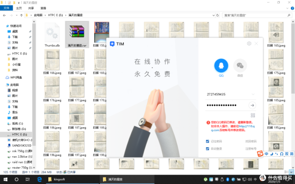Screen dimensions: 295x184
Task: Go up one folder level
Action: (x=21, y=15)
